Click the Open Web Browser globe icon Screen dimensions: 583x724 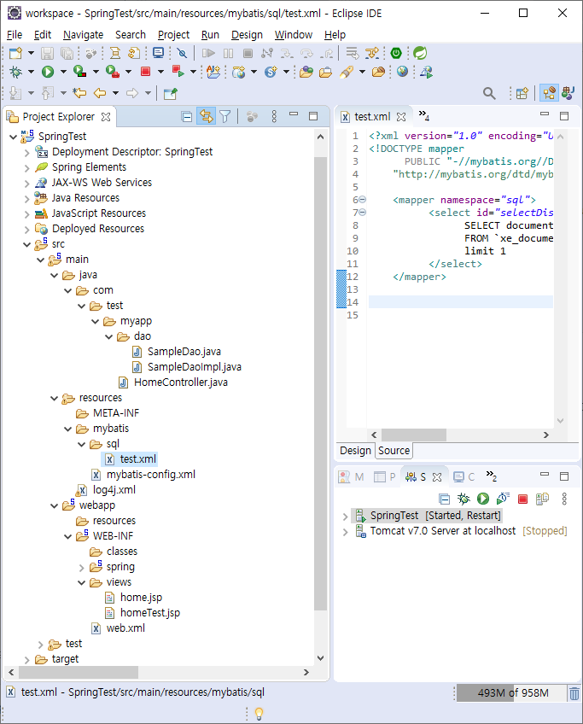402,71
